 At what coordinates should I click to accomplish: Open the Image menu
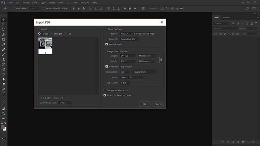click(x=26, y=3)
